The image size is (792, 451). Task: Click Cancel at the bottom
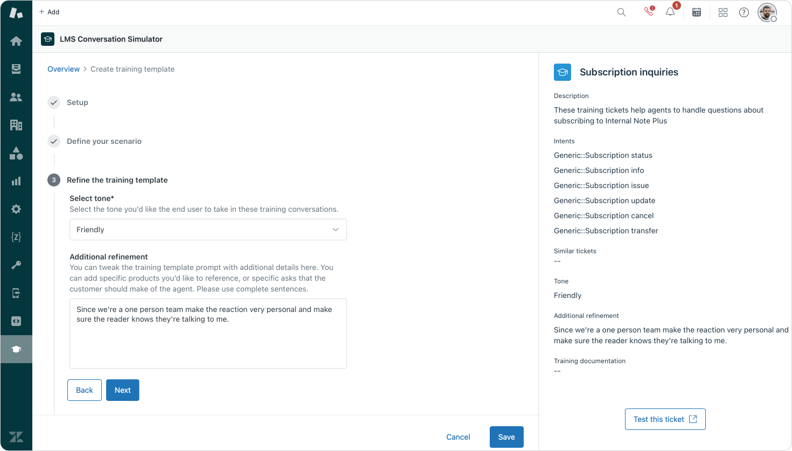[x=458, y=437]
